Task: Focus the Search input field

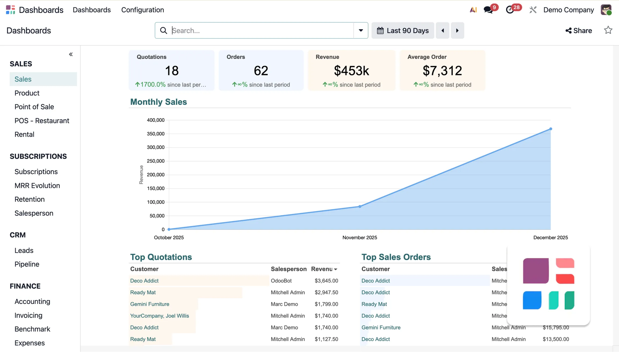Action: (x=262, y=31)
